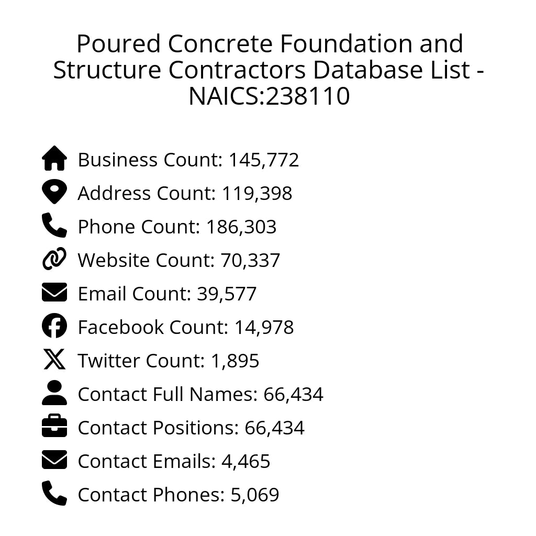Select the Twitter Count: 1,895 text
The width and height of the screenshot is (536, 536).
coord(169,361)
